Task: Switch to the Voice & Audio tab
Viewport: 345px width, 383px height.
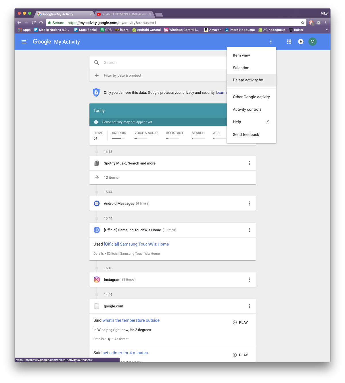Action: coord(146,133)
